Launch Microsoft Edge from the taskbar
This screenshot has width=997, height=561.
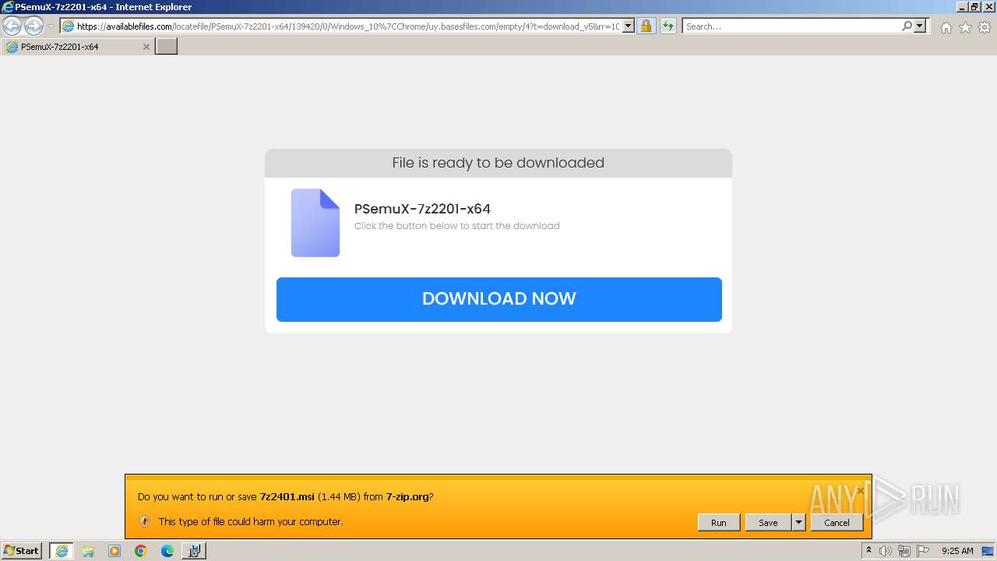click(167, 551)
